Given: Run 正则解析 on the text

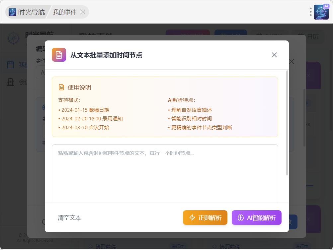Looking at the screenshot, I should [205, 218].
